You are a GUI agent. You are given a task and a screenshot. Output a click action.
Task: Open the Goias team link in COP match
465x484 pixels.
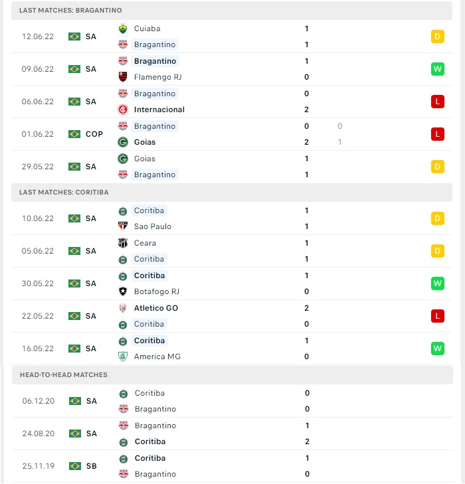click(x=145, y=142)
